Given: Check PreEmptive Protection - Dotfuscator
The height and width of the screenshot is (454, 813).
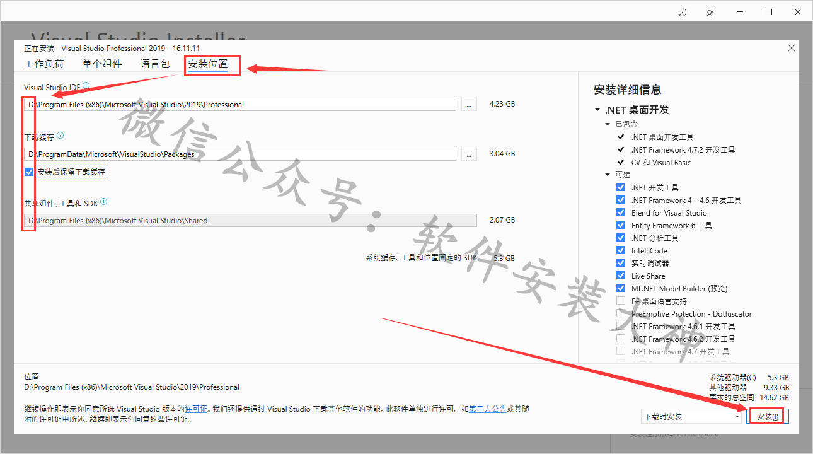Looking at the screenshot, I should click(x=621, y=313).
